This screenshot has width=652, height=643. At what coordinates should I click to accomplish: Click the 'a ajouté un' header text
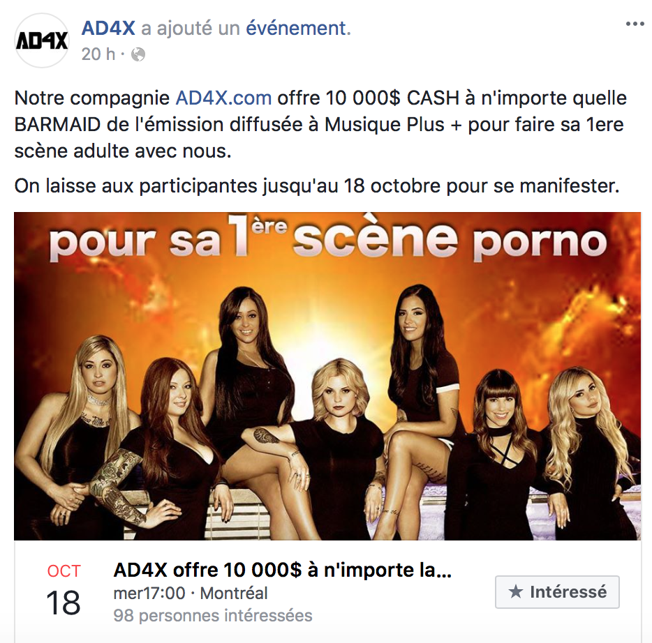pyautogui.click(x=191, y=29)
